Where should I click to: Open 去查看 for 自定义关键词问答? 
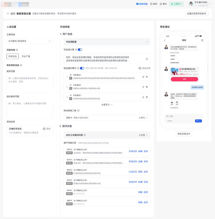click(x=143, y=135)
